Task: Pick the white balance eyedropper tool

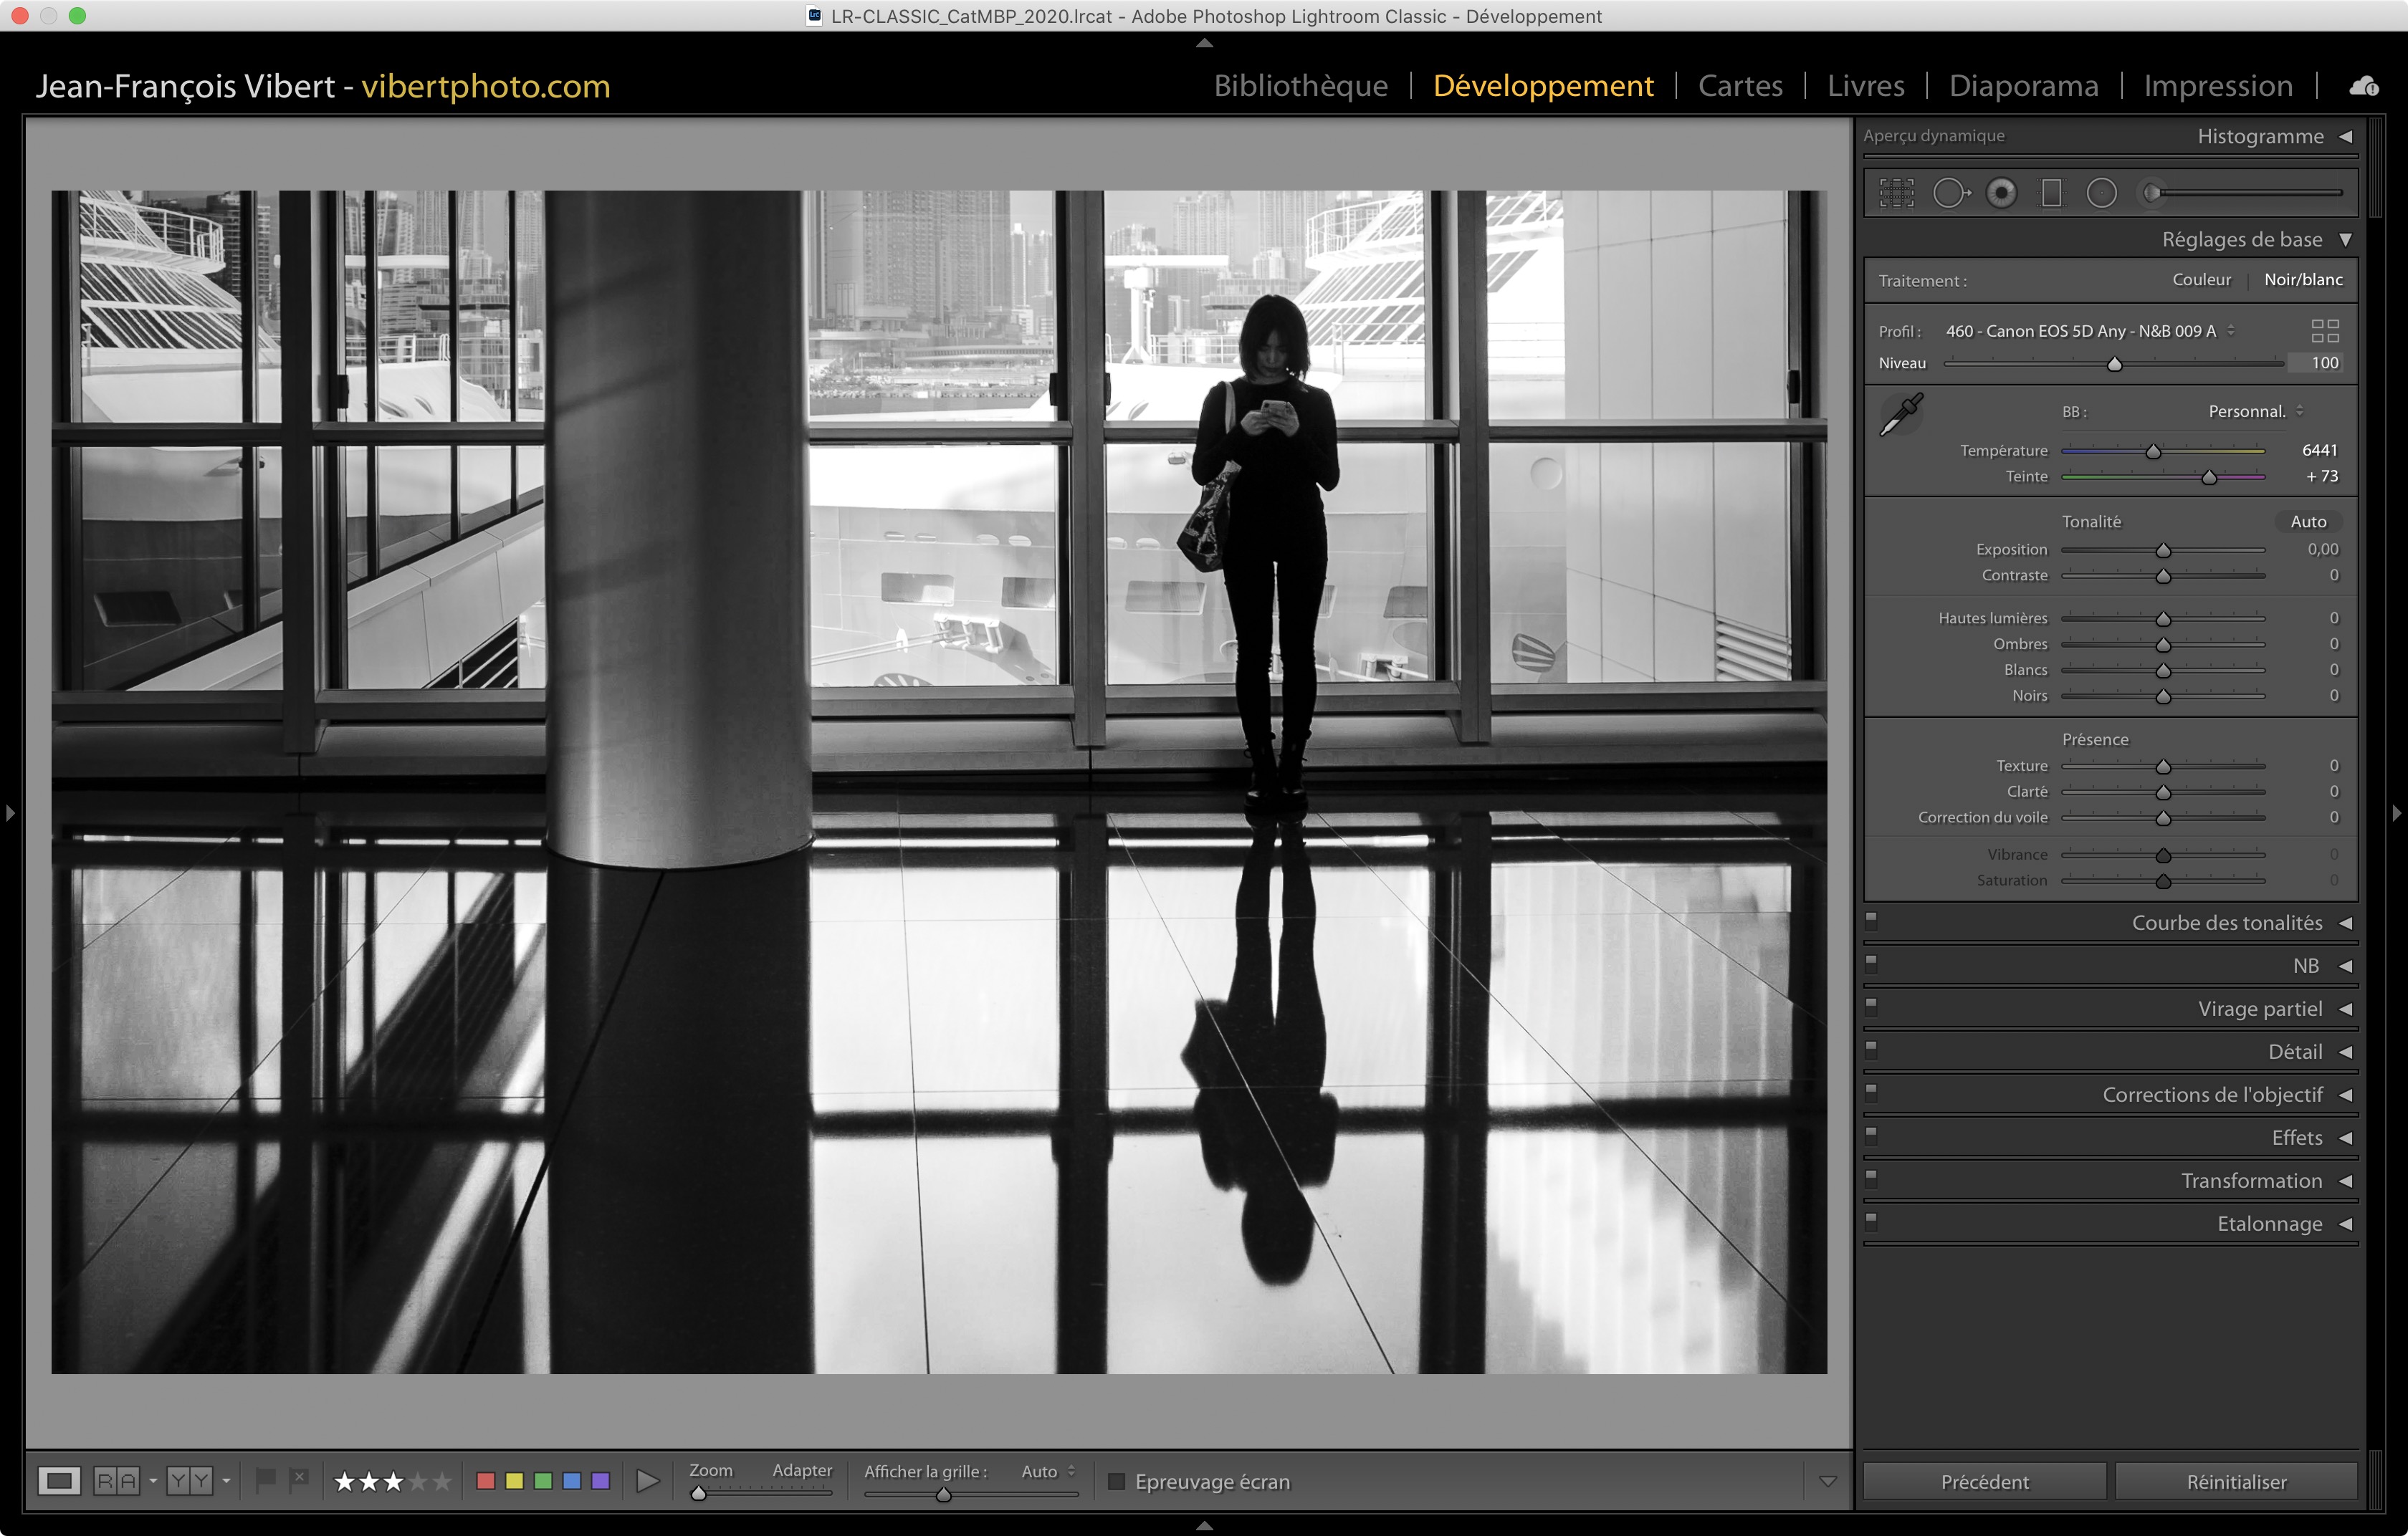Action: 1901,415
